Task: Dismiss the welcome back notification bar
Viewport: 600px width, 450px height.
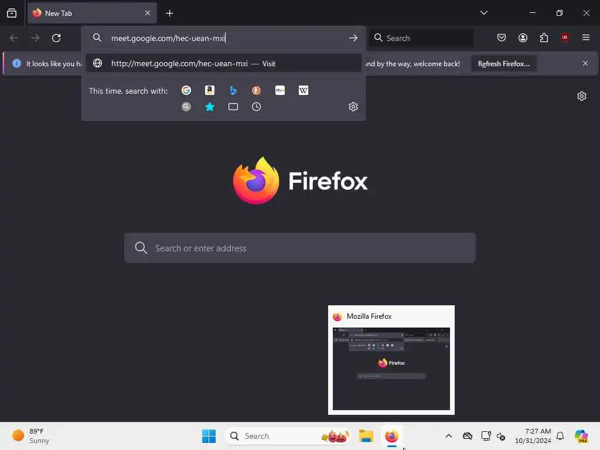Action: click(x=585, y=63)
